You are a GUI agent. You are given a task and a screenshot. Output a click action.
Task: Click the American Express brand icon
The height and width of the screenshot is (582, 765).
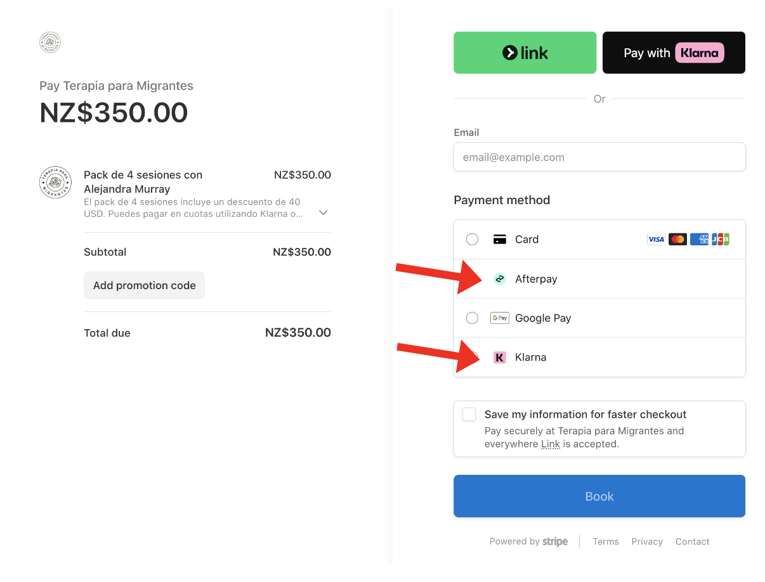699,240
